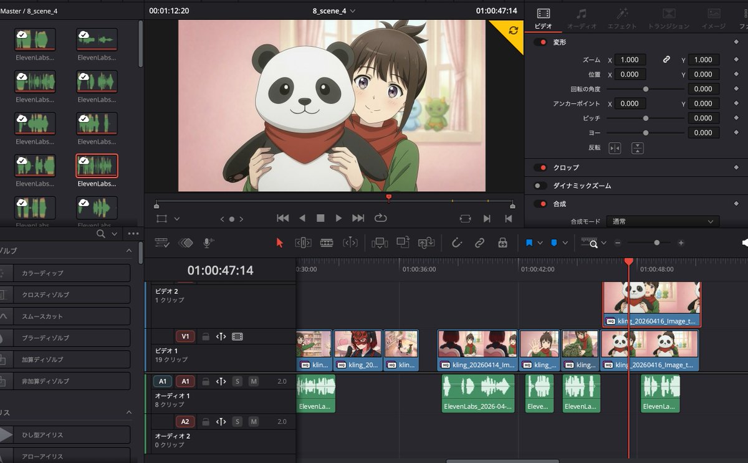Open effects panel search magnifier
The image size is (748, 463).
tap(100, 234)
